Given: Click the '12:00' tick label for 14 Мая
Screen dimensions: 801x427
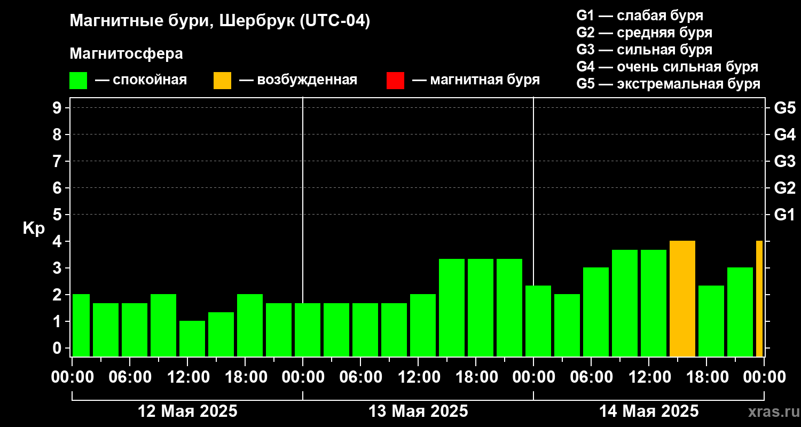Looking at the screenshot, I should (649, 377).
